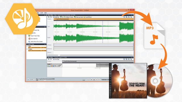182x102 pixels.
Task: Click the Cut tool in Clip Editor
Action: pos(62,17)
